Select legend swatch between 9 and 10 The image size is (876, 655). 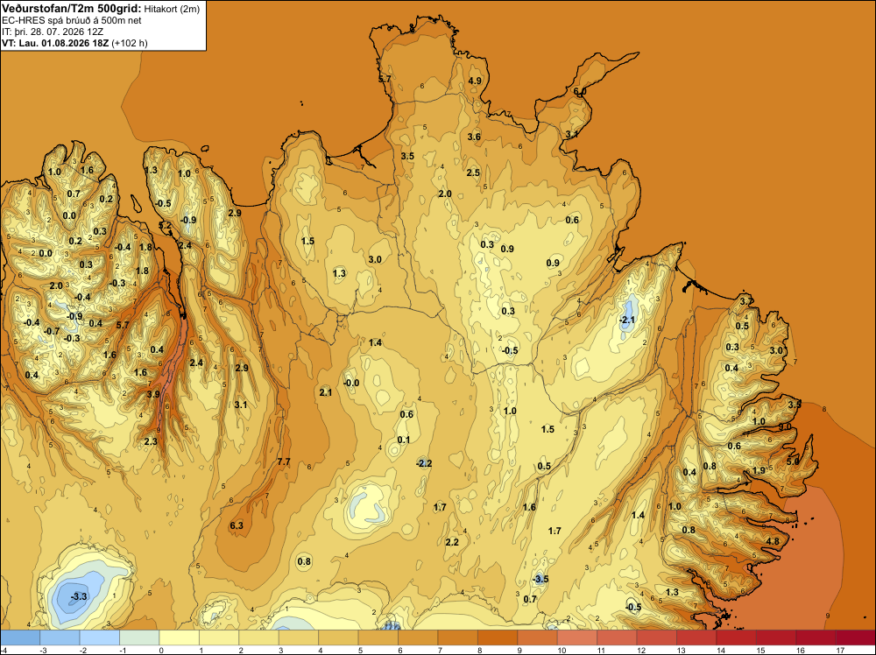538,637
